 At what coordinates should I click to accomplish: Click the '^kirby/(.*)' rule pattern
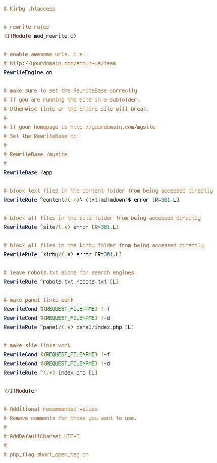[57, 254]
